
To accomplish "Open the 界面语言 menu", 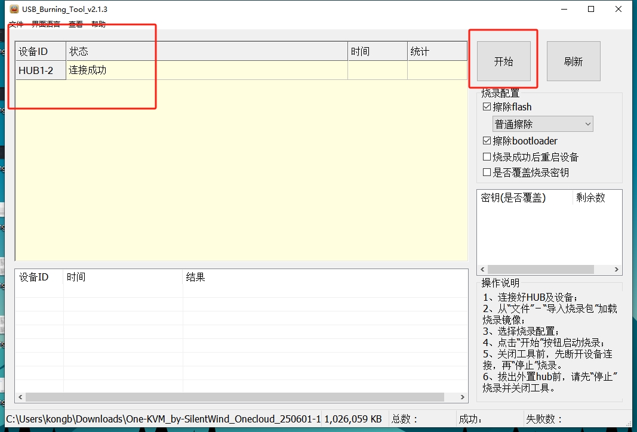I will click(x=46, y=24).
